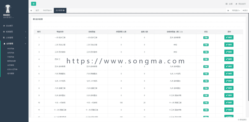Select level name cell in row 6

(60, 74)
